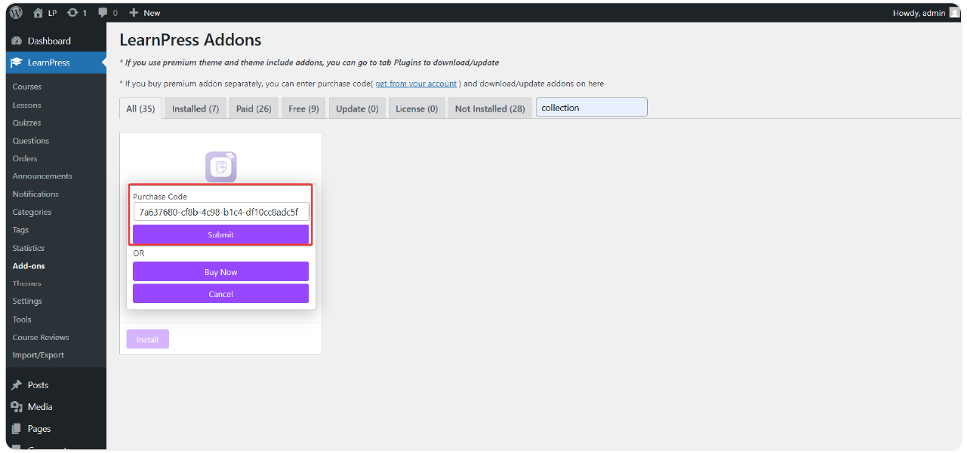The width and height of the screenshot is (967, 453).
Task: Click the Dashboard gauge icon
Action: click(17, 41)
